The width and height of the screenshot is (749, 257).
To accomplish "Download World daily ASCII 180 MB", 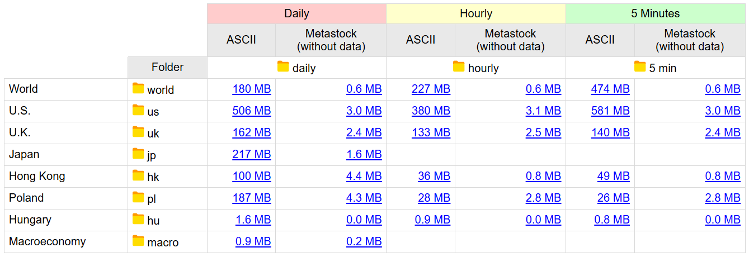I will (252, 89).
